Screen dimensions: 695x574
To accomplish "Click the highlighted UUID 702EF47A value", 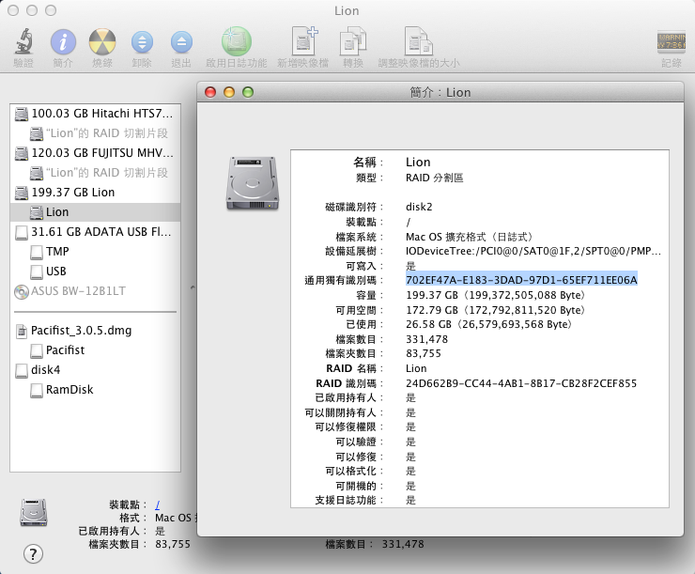I will coord(521,280).
